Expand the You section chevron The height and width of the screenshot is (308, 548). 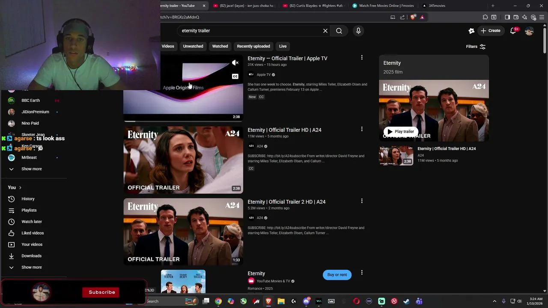(x=20, y=188)
